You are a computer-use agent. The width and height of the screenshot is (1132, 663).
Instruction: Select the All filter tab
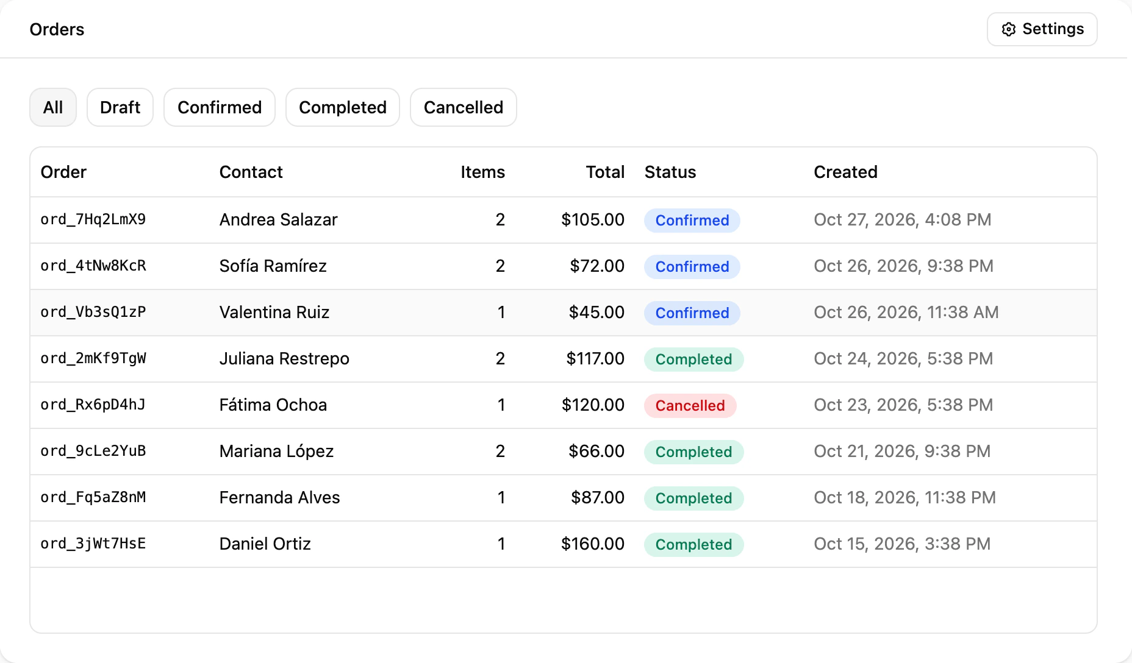pos(53,107)
